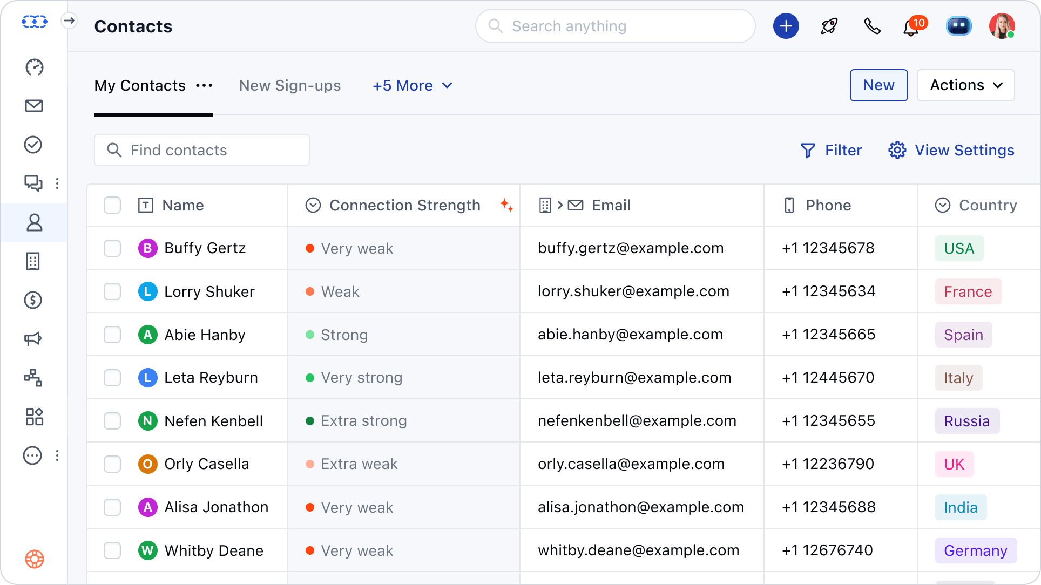The image size is (1041, 585).
Task: Switch to the New Sign-ups tab
Action: pos(289,86)
